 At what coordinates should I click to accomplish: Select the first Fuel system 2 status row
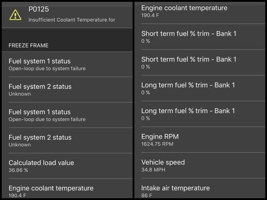pyautogui.click(x=67, y=90)
